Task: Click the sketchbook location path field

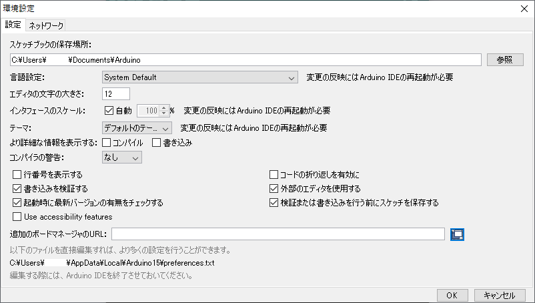Action: pos(245,59)
